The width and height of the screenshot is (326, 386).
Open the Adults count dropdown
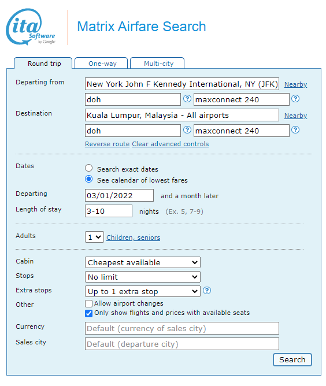pyautogui.click(x=94, y=237)
